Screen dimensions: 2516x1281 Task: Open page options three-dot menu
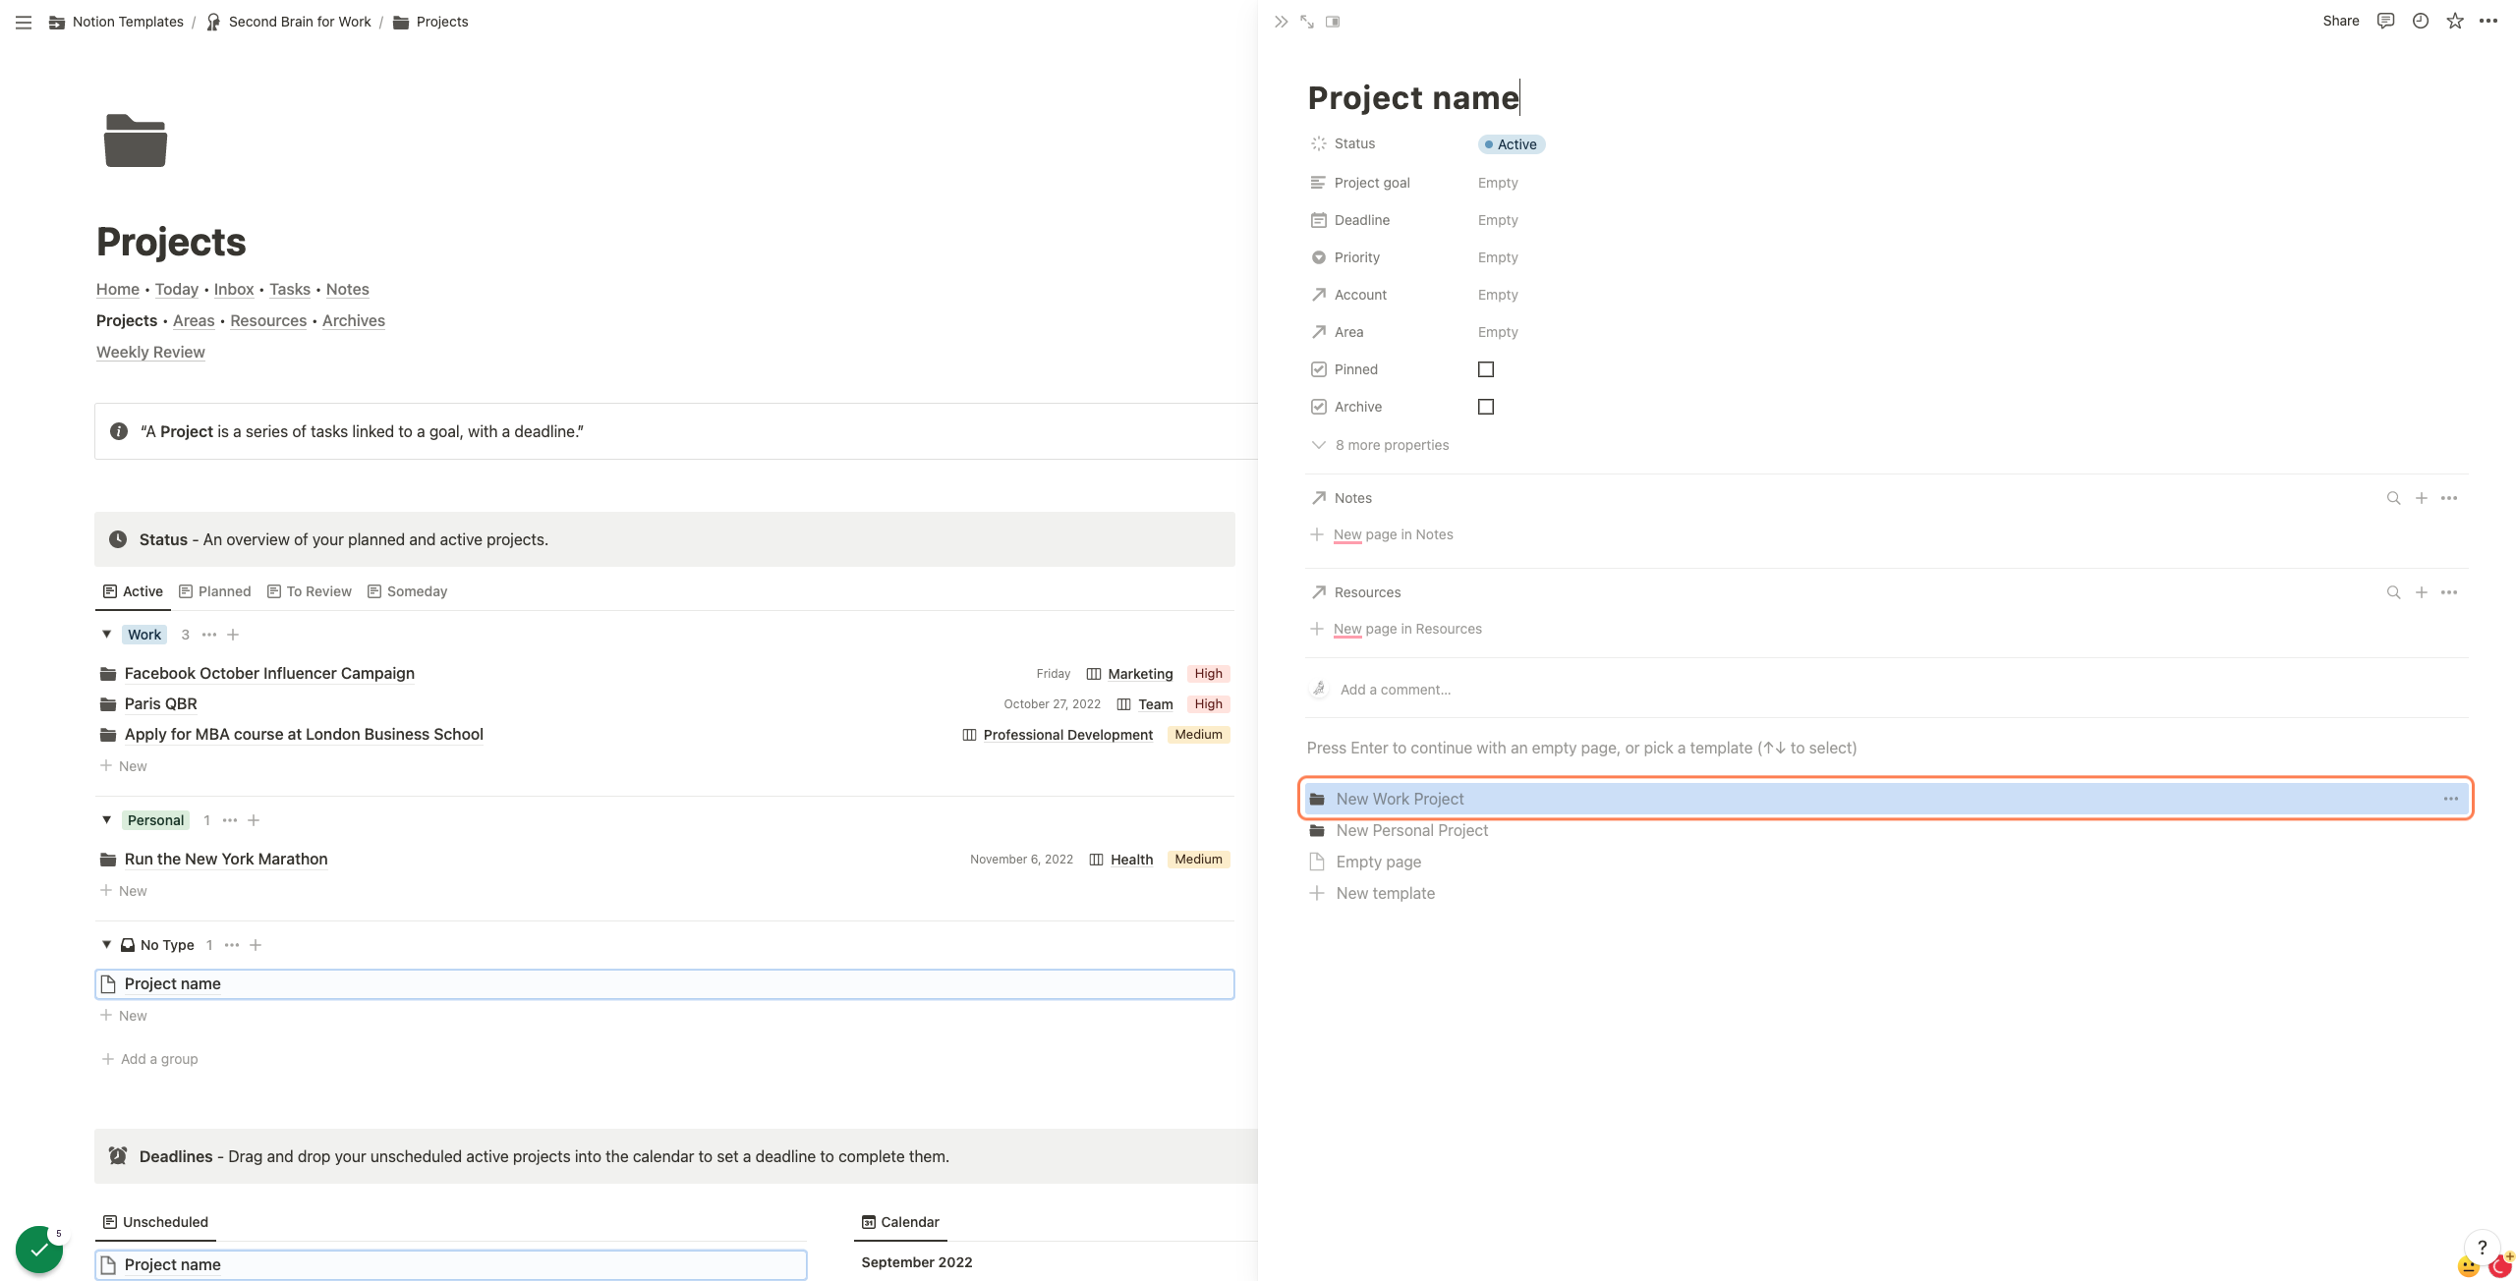pos(2488,21)
